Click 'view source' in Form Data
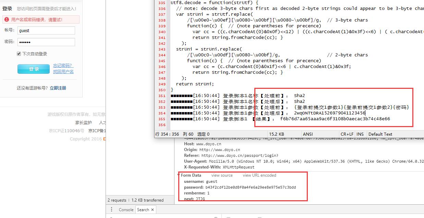Screen dimensions: 424x218 [x=222, y=175]
